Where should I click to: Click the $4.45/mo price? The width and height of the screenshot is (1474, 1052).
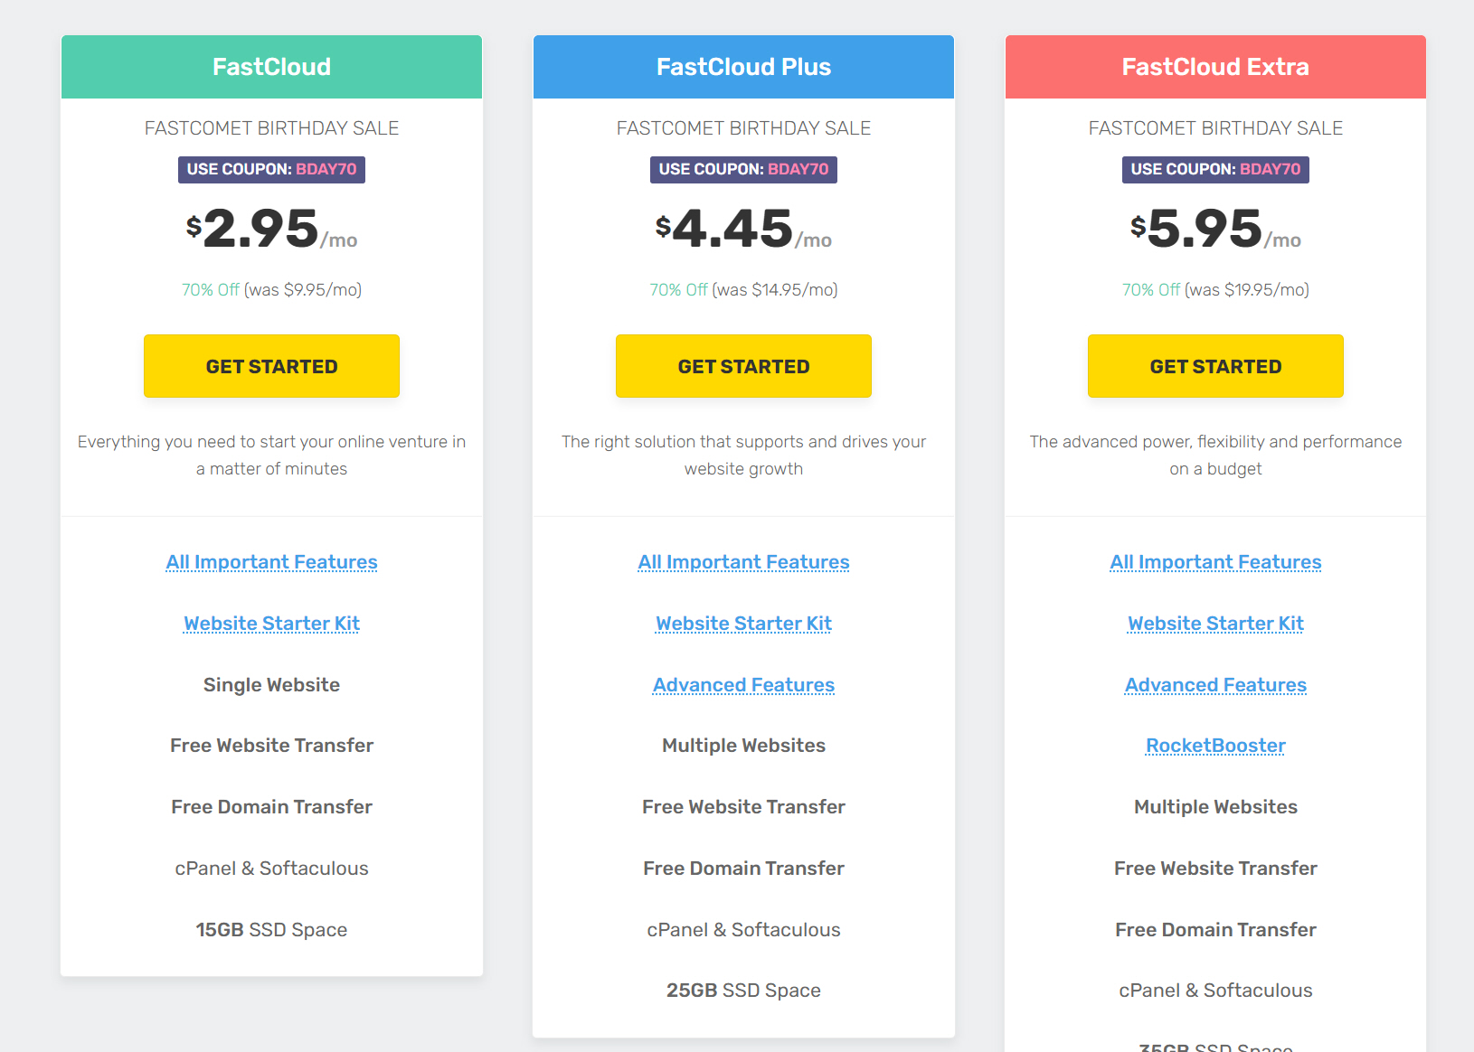click(743, 229)
